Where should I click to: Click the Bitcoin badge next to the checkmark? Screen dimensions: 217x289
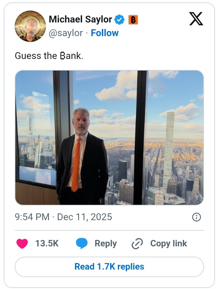pos(133,20)
